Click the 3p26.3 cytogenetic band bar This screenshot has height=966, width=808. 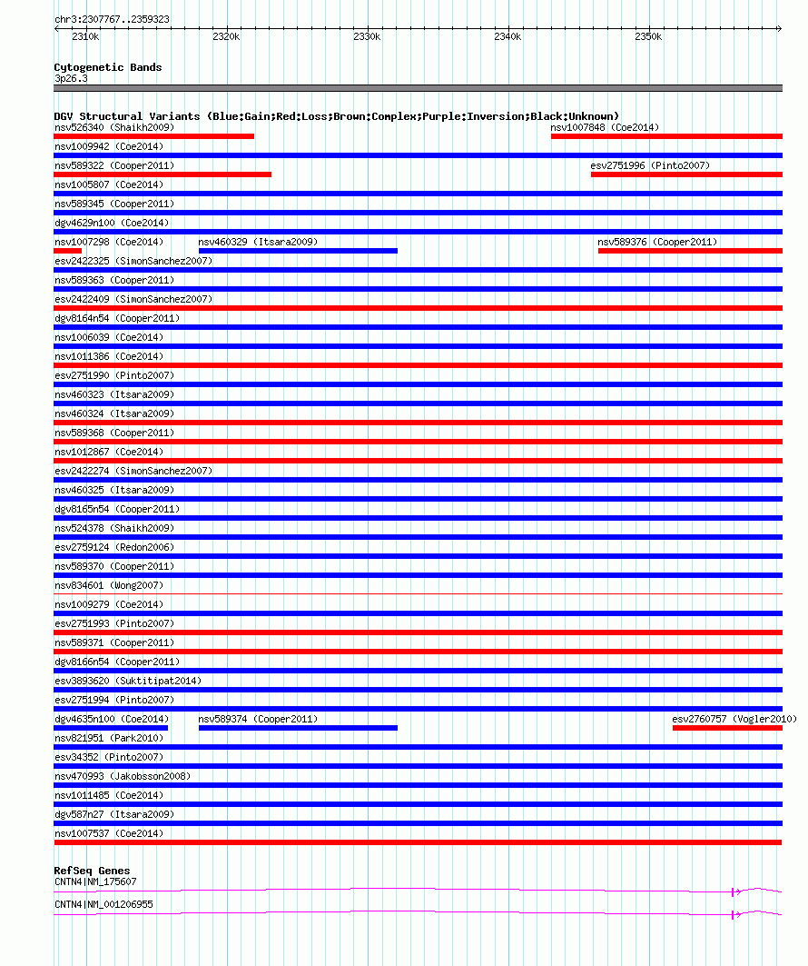(x=418, y=89)
